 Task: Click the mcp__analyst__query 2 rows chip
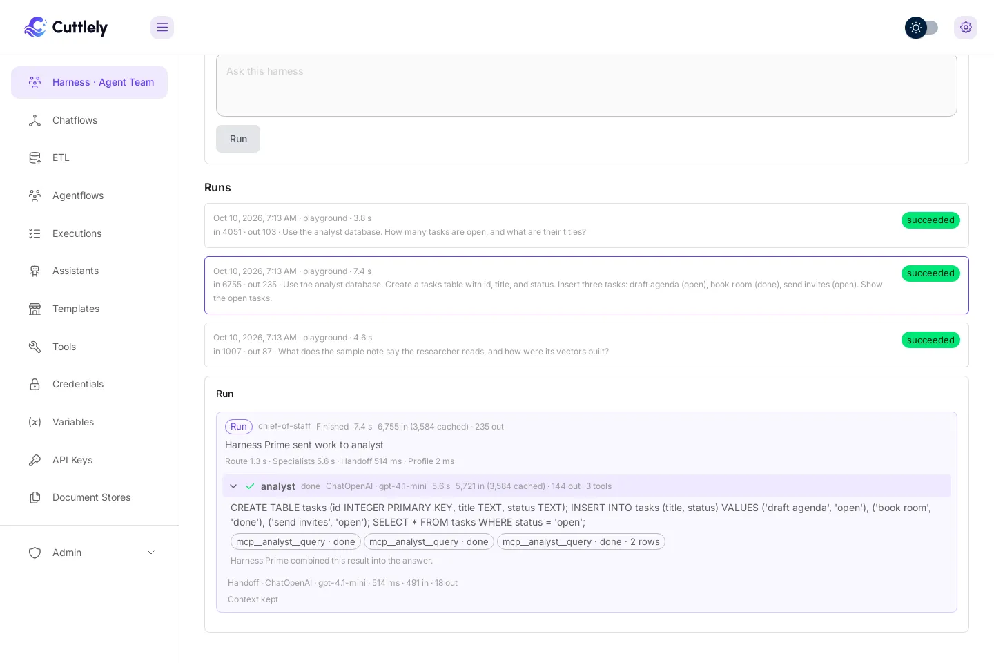[581, 542]
